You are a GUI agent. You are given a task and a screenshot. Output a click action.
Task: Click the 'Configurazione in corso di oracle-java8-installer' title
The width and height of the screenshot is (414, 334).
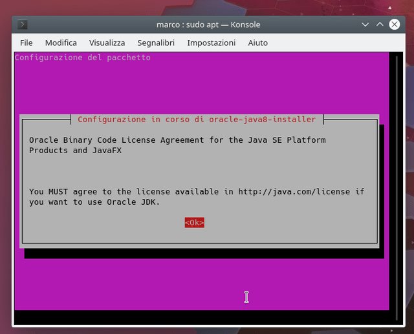tap(197, 120)
